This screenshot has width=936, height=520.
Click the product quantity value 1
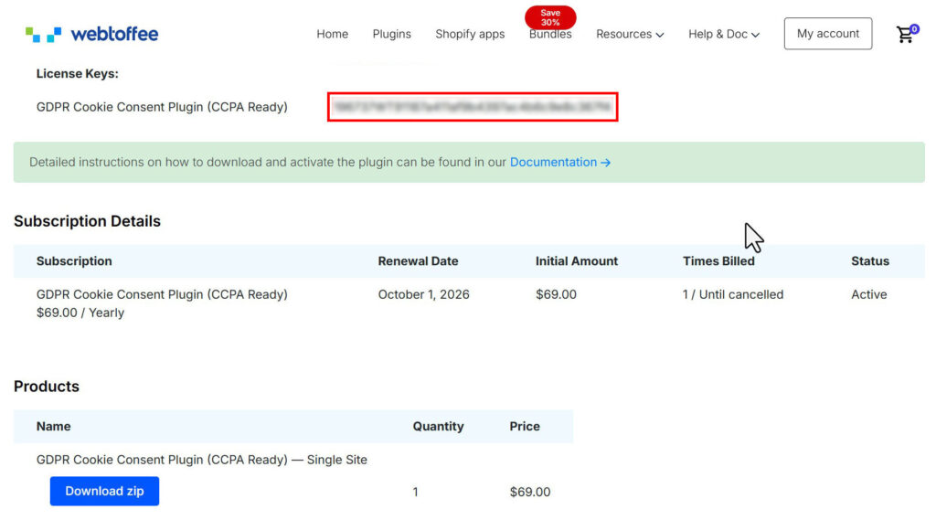(416, 492)
